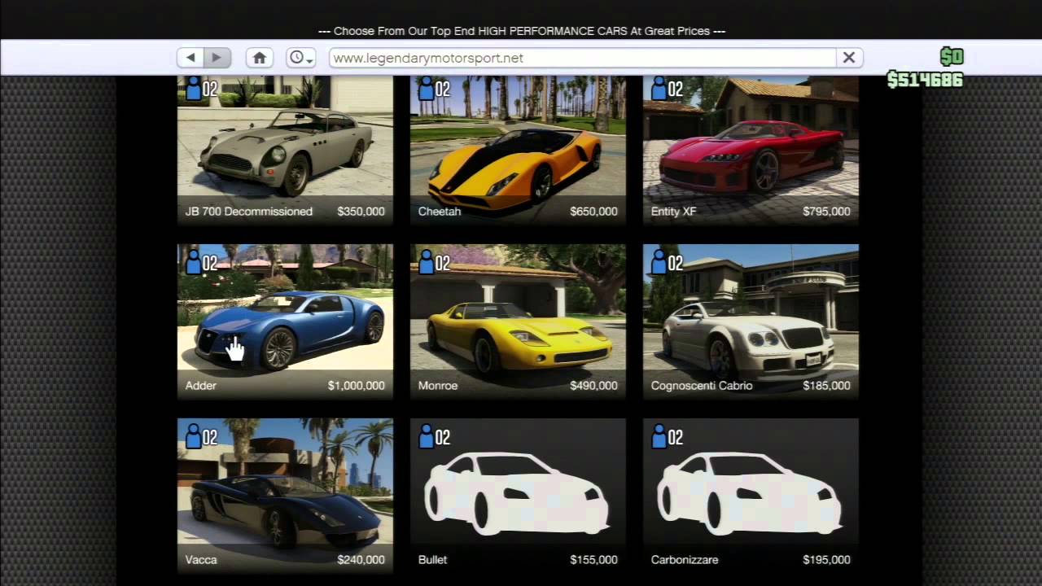Click the $650,000 Cheetah price
This screenshot has width=1042, height=586.
pos(593,212)
